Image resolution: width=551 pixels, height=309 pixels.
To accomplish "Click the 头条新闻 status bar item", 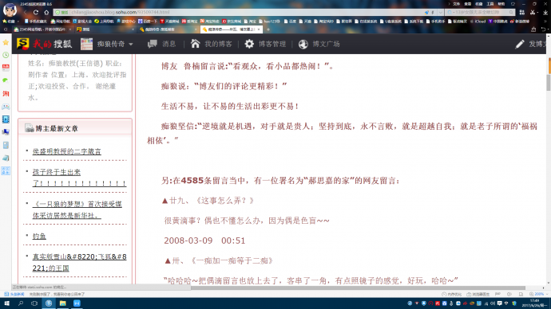I will point(14,295).
